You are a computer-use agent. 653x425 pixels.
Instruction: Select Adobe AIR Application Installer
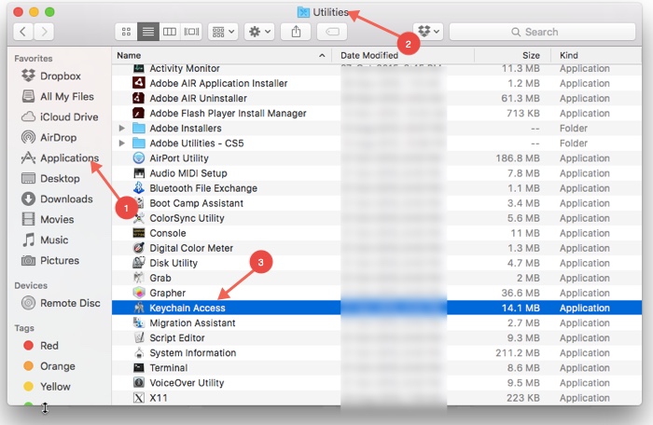377,83
